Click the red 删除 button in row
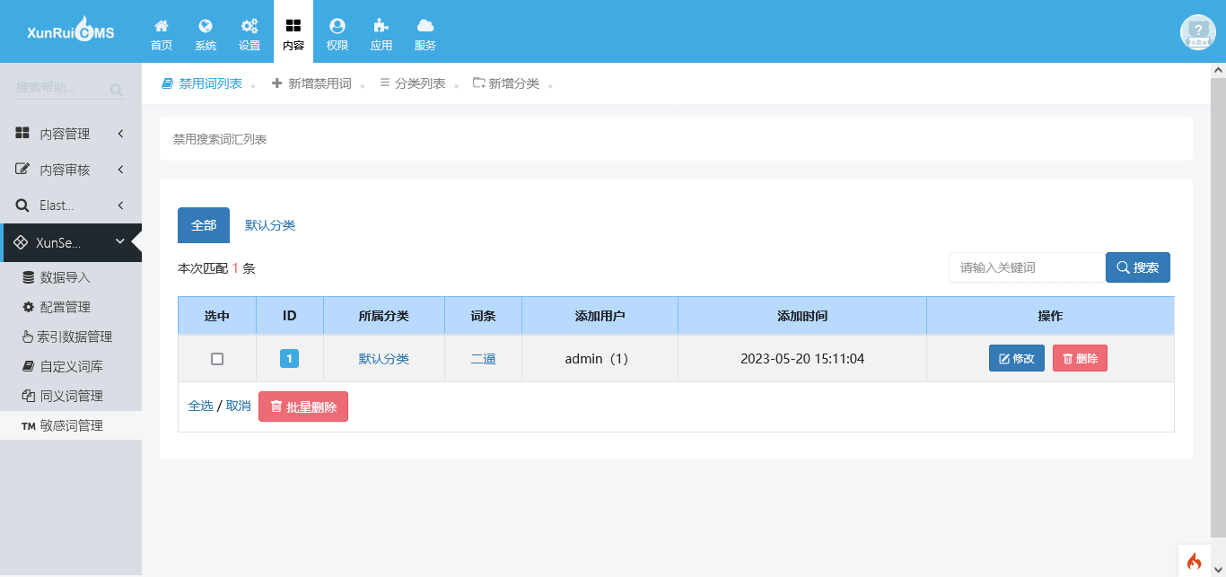 click(1080, 359)
